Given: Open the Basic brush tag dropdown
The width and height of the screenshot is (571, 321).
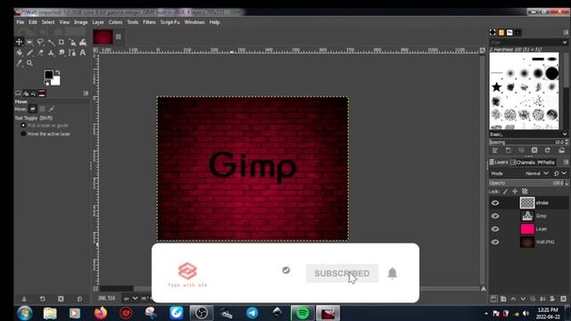Looking at the screenshot, I should click(565, 135).
